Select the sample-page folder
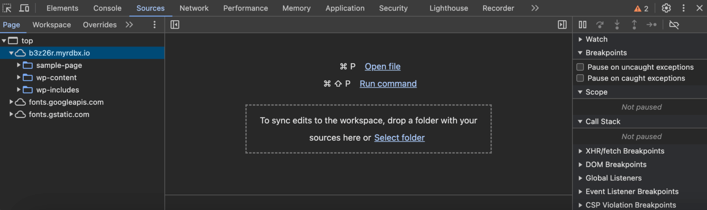 click(59, 65)
